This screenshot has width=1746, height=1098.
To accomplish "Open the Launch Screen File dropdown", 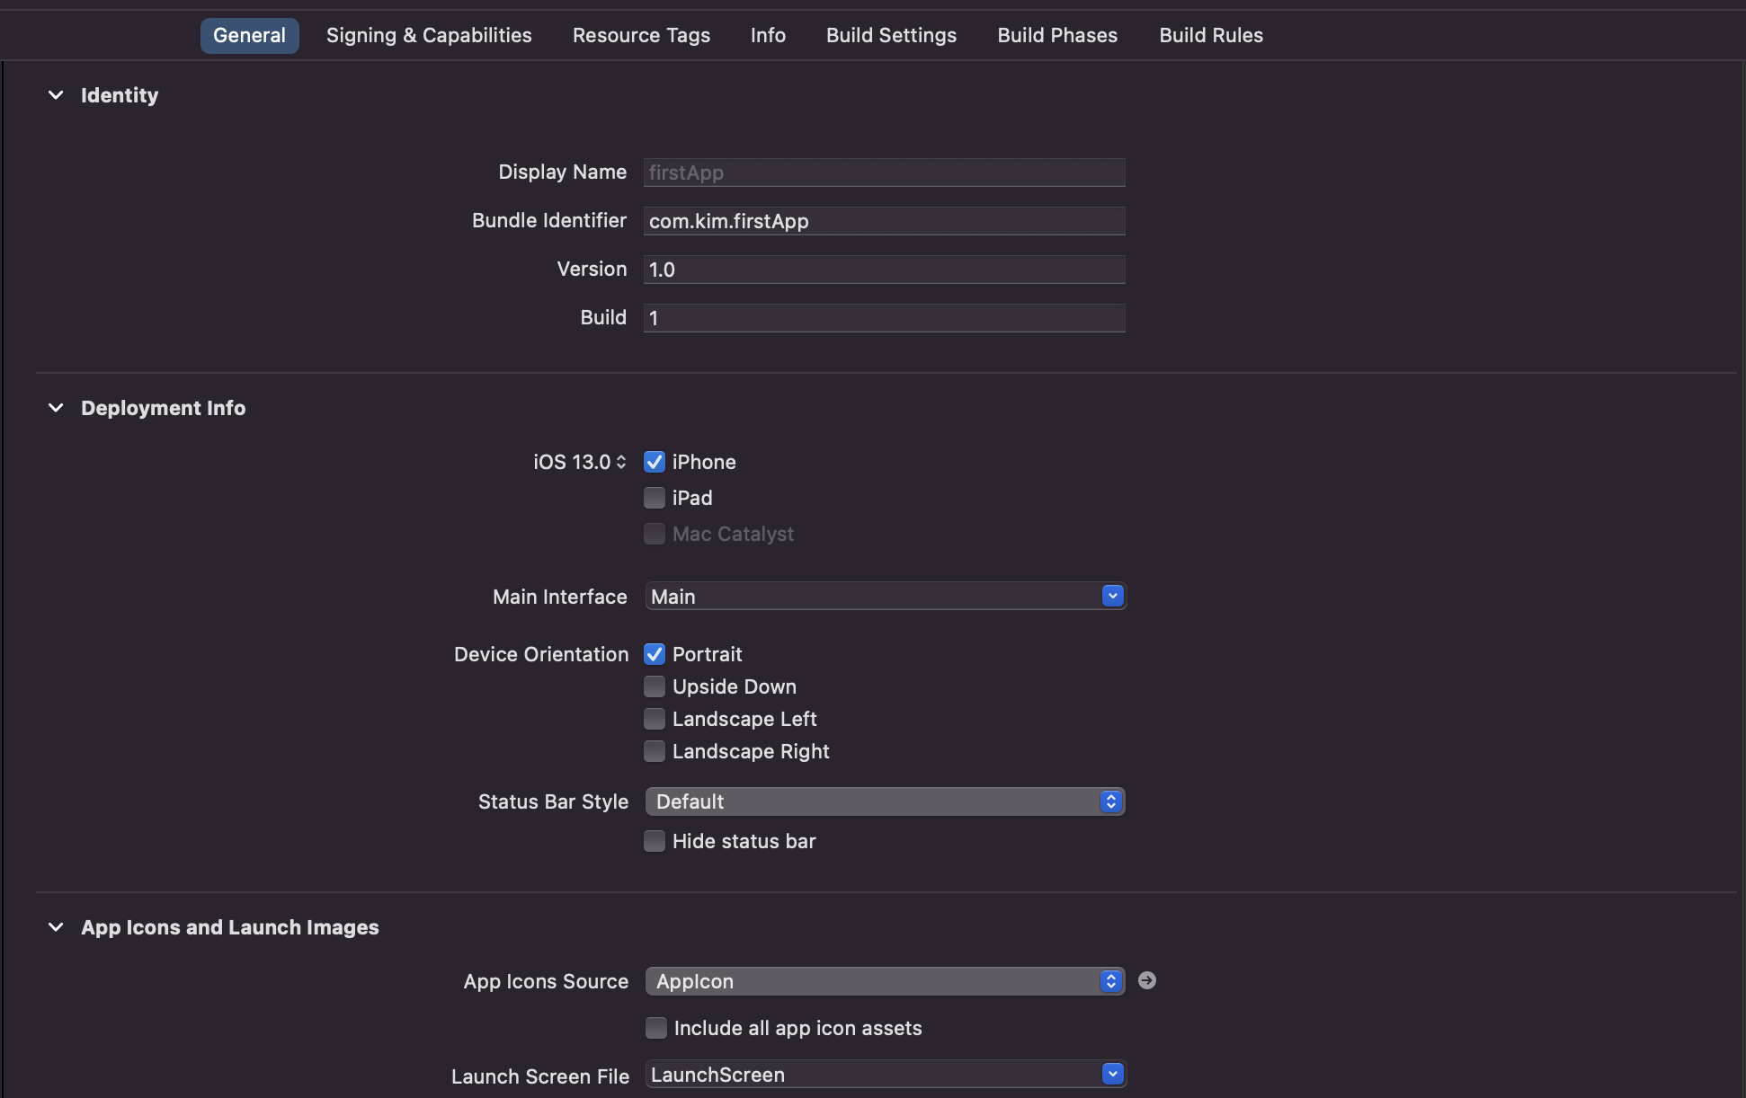I will pyautogui.click(x=1112, y=1074).
